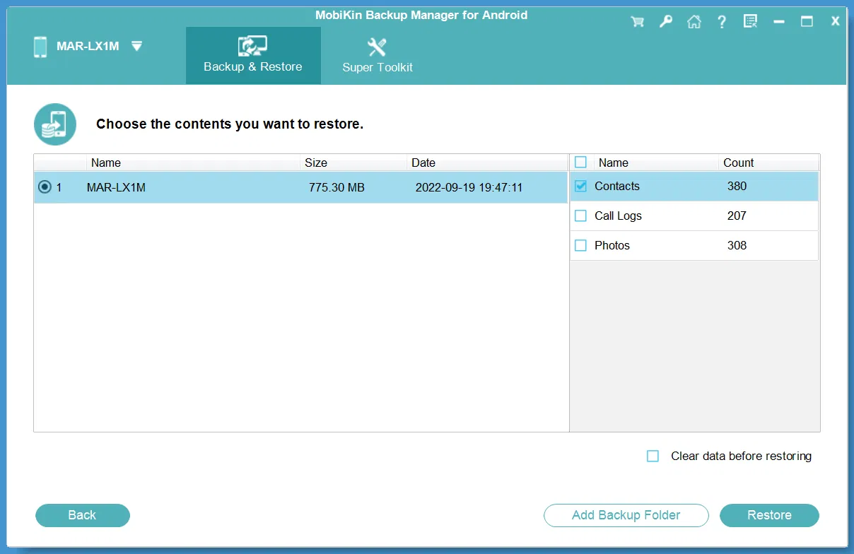Switch to the Super Toolkit tab

click(x=376, y=68)
